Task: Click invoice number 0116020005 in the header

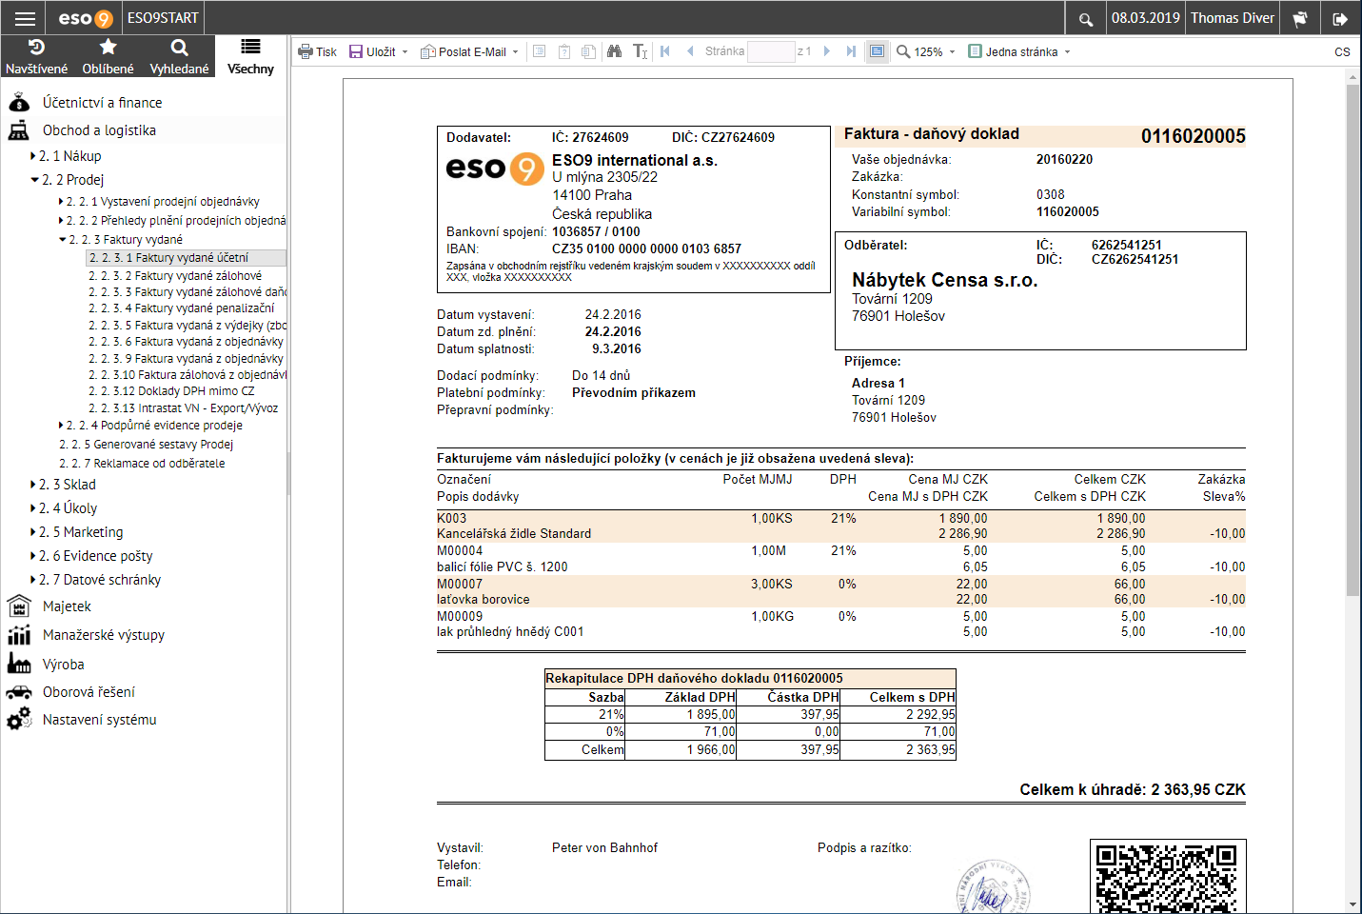Action: pyautogui.click(x=1194, y=136)
